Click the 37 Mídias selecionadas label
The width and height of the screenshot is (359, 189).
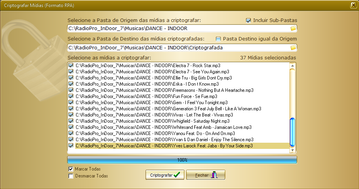click(x=268, y=57)
